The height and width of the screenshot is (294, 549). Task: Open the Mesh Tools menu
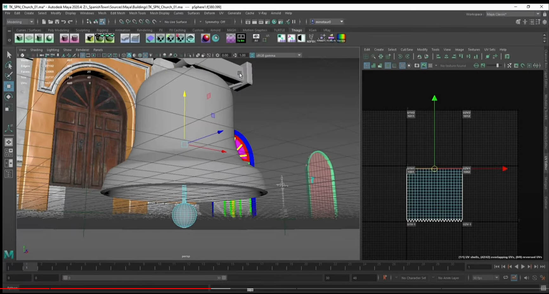137,13
